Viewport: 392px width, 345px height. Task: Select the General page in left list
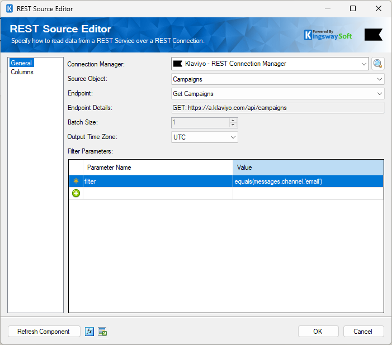point(21,63)
